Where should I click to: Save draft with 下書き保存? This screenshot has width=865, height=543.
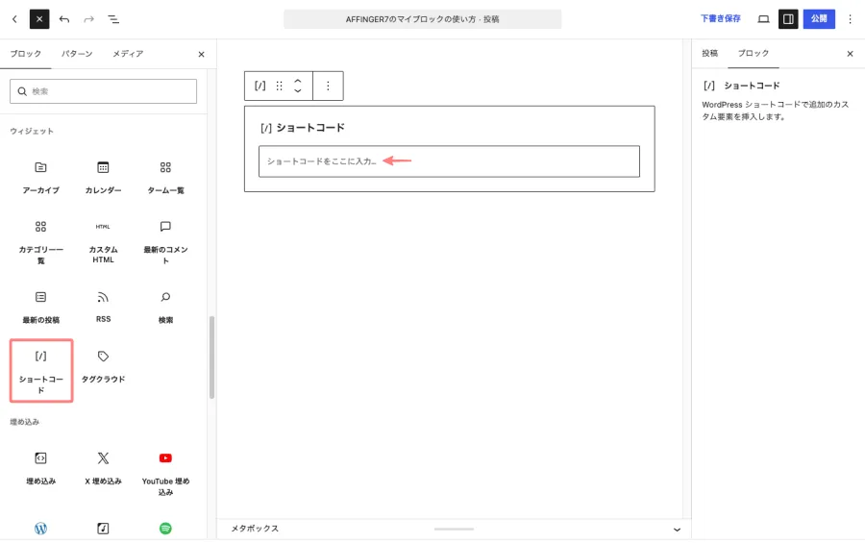721,19
